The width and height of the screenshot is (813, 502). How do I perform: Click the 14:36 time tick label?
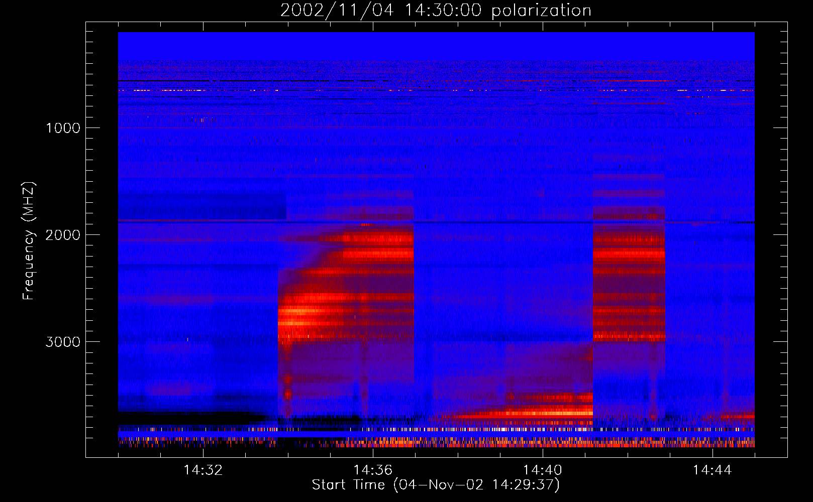(x=373, y=470)
